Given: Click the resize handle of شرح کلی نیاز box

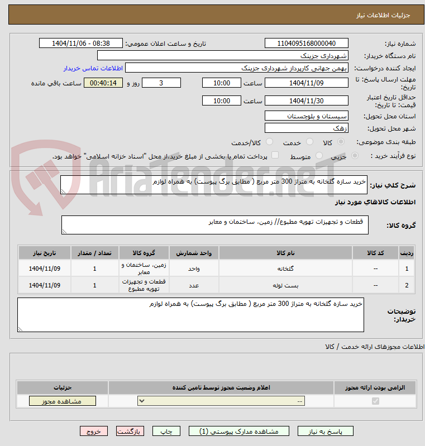Looking at the screenshot, I should click(x=64, y=191).
